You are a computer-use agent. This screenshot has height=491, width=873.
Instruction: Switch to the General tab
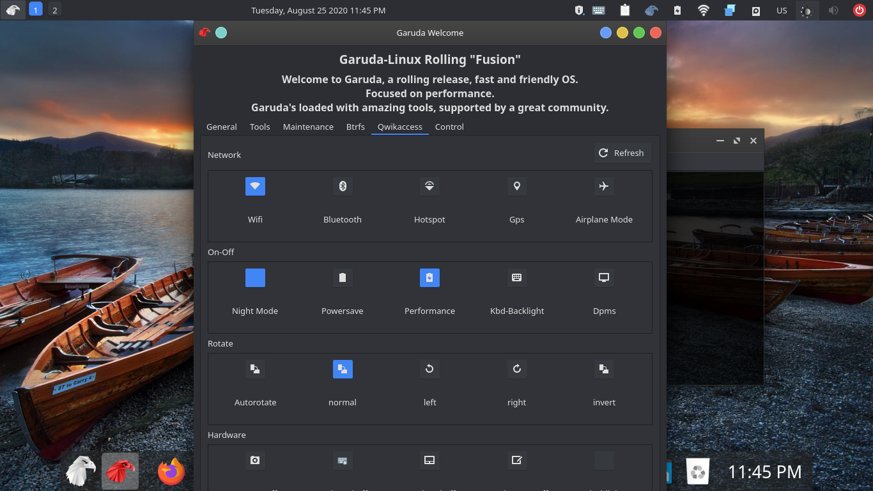[222, 127]
